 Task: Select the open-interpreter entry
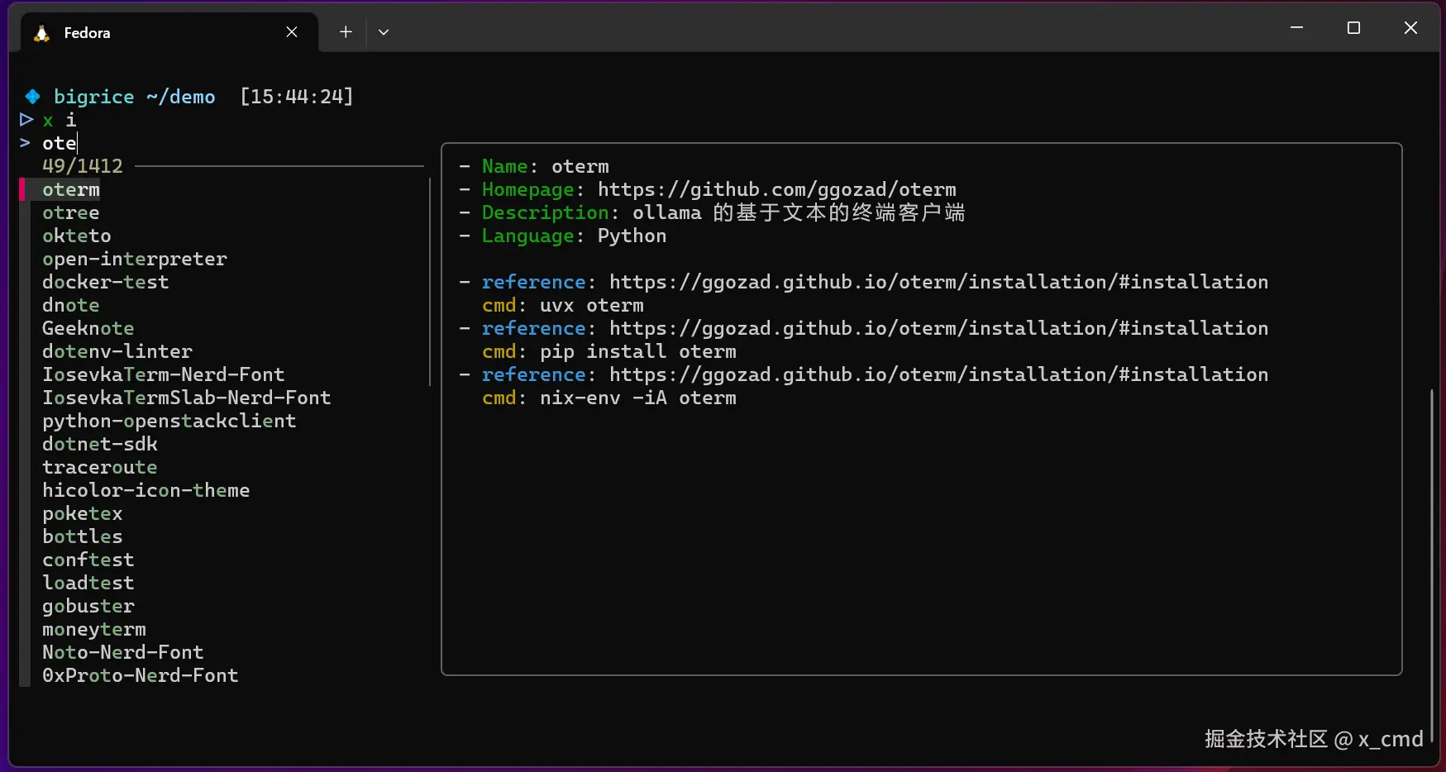135,259
